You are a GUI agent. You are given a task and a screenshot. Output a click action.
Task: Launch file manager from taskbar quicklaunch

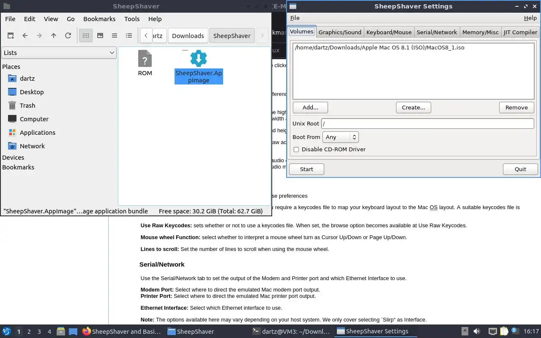pos(61,332)
